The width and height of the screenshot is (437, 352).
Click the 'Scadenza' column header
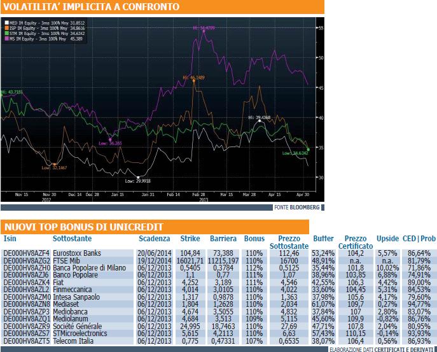click(155, 239)
